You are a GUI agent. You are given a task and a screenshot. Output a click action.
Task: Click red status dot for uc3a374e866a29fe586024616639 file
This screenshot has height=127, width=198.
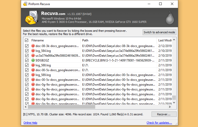[x=33, y=55]
